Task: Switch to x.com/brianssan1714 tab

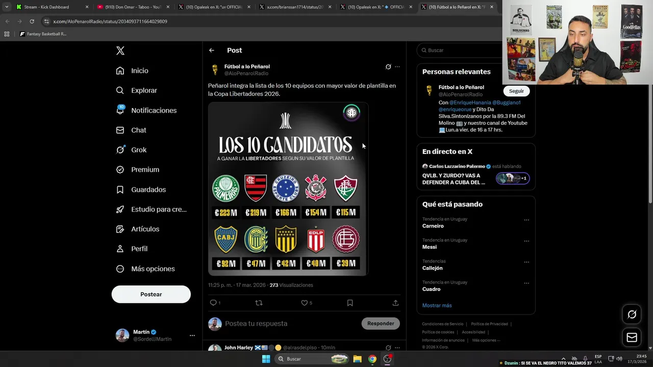Action: click(295, 7)
